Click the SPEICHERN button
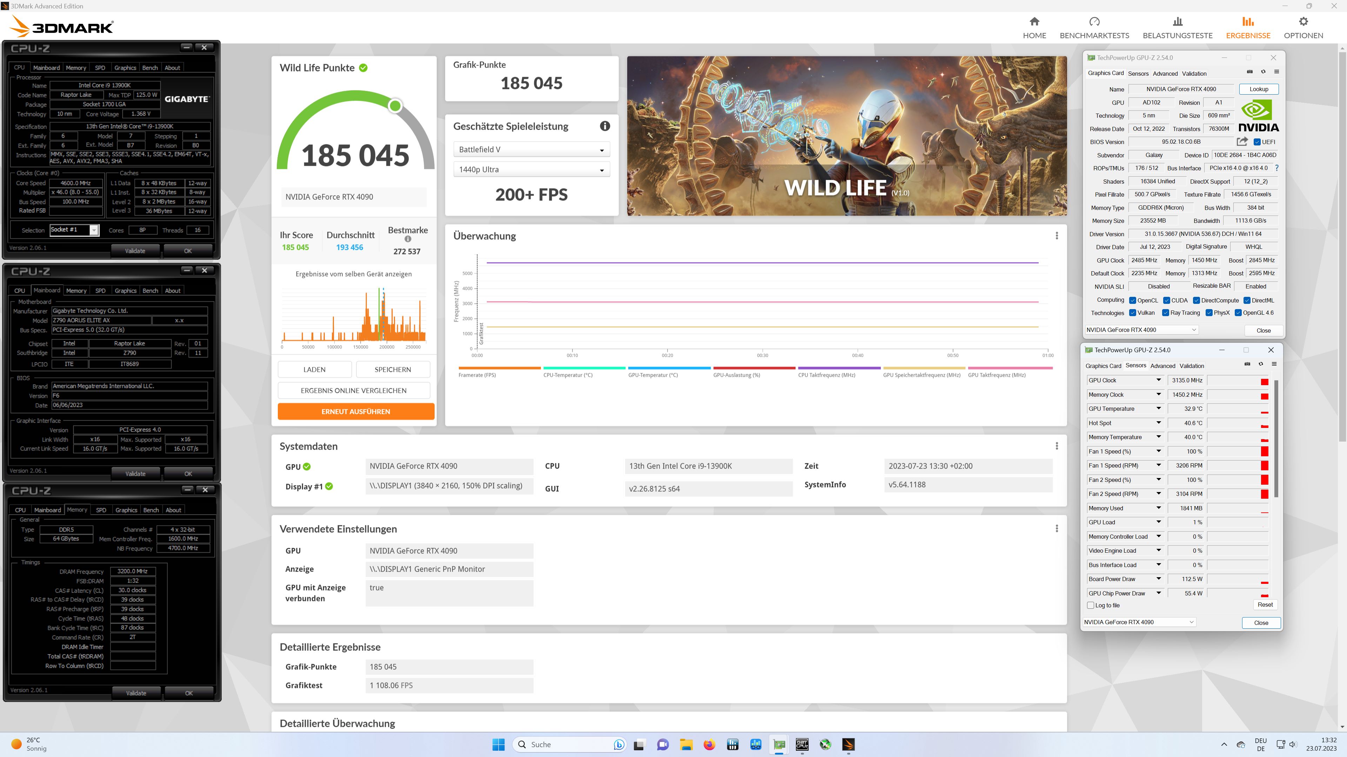Image resolution: width=1347 pixels, height=757 pixels. coord(393,369)
